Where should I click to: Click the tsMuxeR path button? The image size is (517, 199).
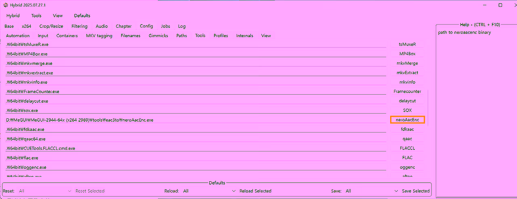[x=407, y=44]
